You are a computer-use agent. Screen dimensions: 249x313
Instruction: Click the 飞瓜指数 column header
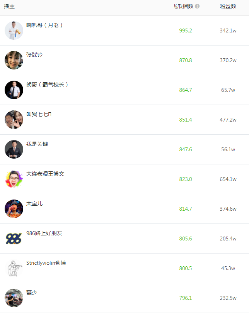pyautogui.click(x=182, y=7)
